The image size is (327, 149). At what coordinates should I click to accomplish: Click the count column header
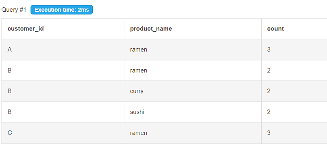click(294, 29)
